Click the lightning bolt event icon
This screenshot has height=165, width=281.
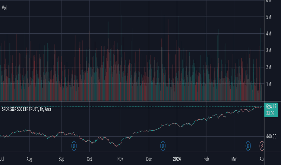(x=262, y=146)
